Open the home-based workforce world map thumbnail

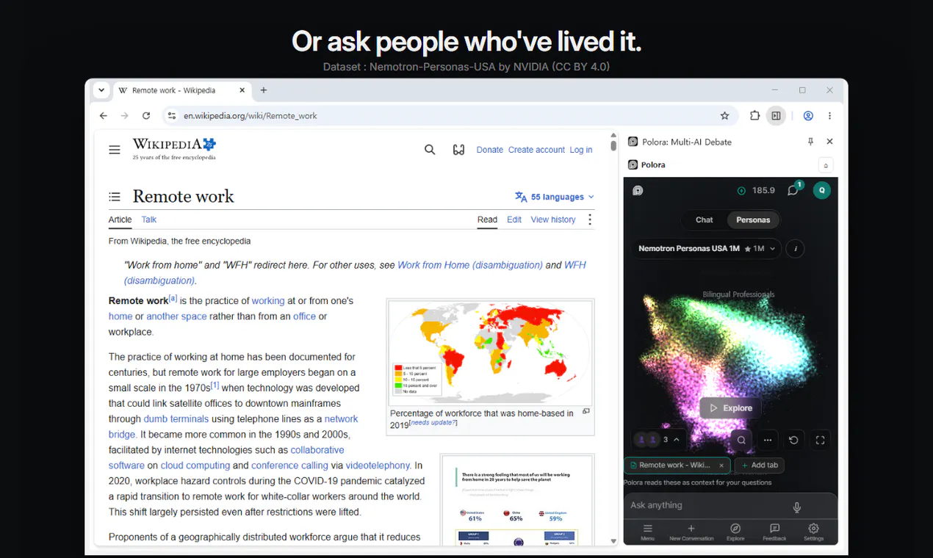(490, 352)
